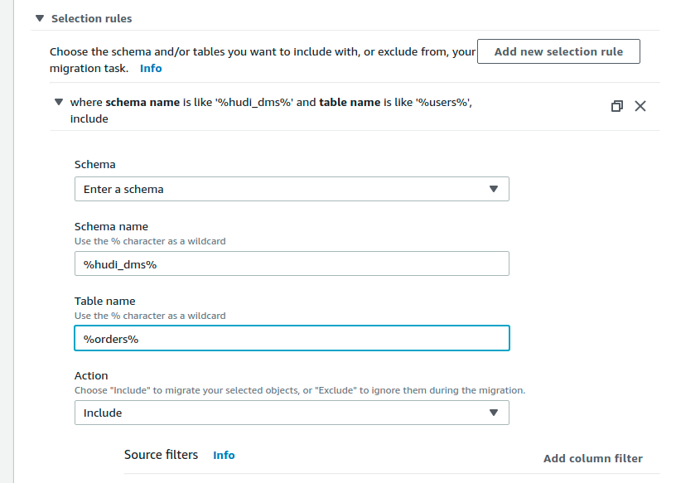Collapse the hudi_dms rule disclosure triangle
This screenshot has height=483, width=676.
(x=58, y=103)
